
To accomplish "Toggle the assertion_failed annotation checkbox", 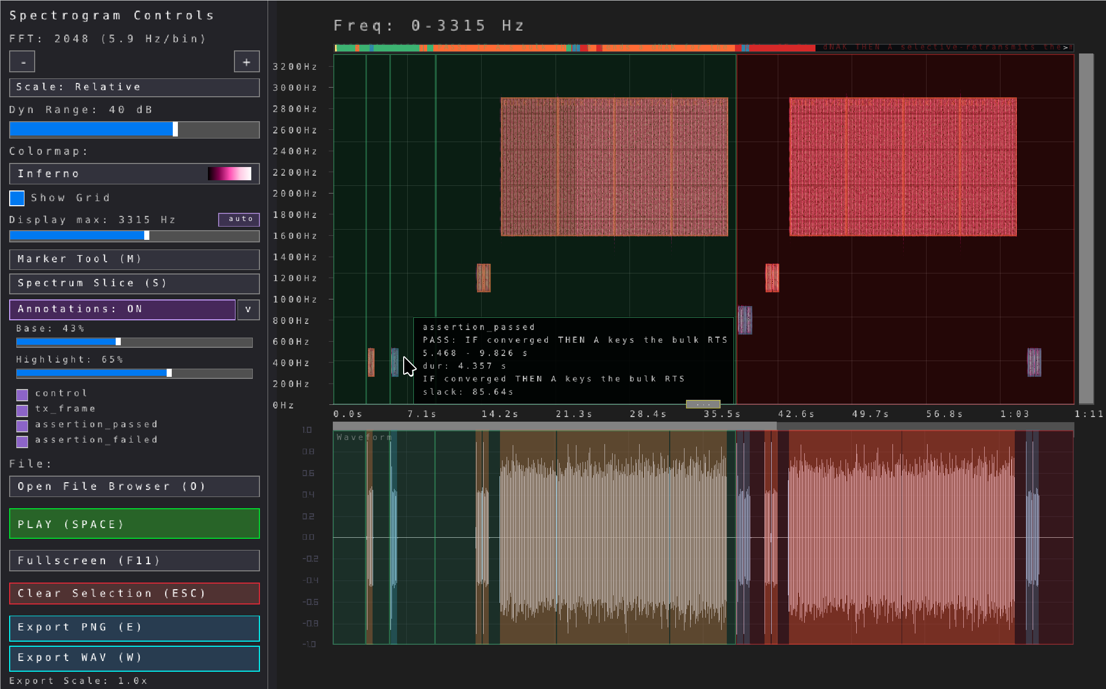I will point(22,441).
